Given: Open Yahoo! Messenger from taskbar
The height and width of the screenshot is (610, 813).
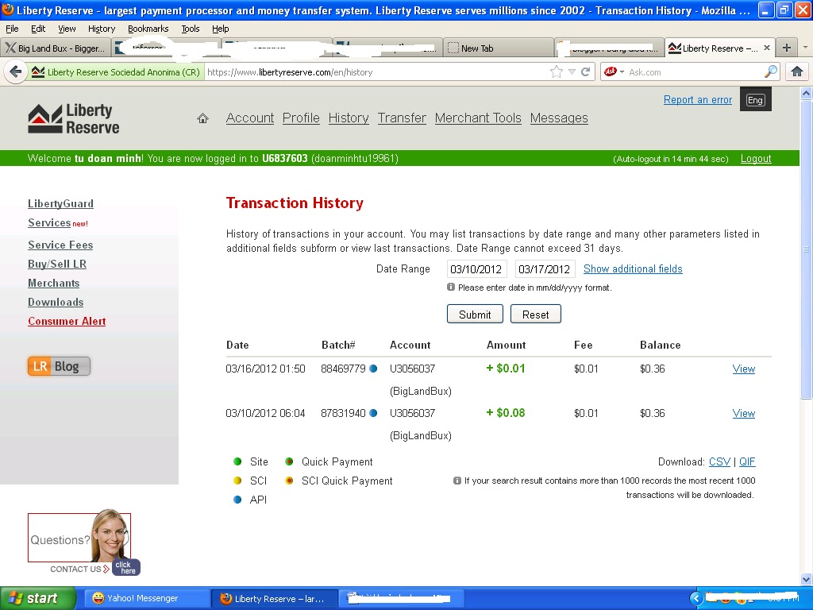Looking at the screenshot, I should [147, 598].
